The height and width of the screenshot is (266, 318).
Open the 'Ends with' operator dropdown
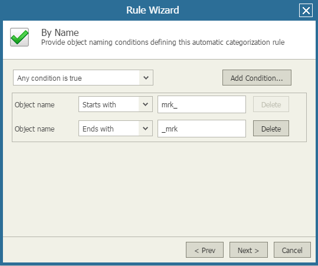pos(116,129)
